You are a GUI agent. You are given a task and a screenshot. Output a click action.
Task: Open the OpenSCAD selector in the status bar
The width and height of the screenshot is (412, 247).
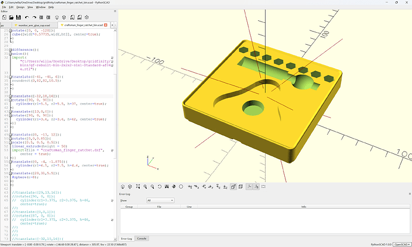tap(402, 245)
